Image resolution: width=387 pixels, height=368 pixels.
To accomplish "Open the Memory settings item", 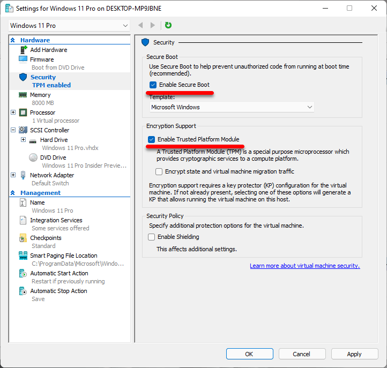I will point(40,95).
